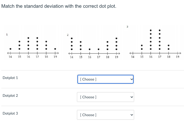
Task: Open the Dotplot 1 choose dropdown
Action: [x=105, y=79]
